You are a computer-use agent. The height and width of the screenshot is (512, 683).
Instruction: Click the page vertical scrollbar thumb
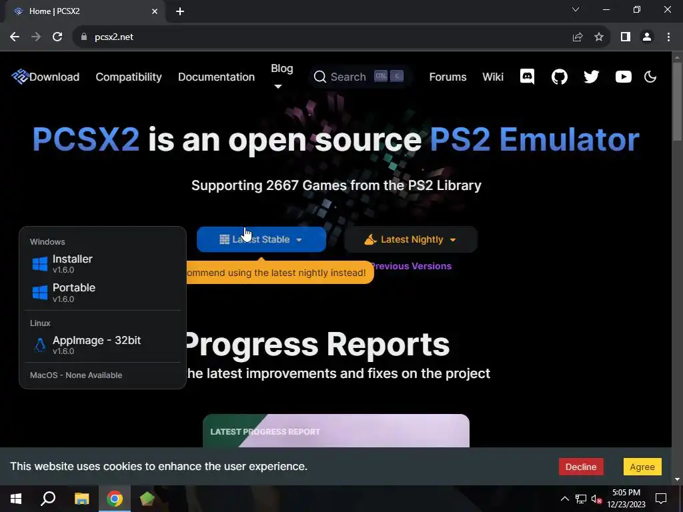(x=677, y=101)
